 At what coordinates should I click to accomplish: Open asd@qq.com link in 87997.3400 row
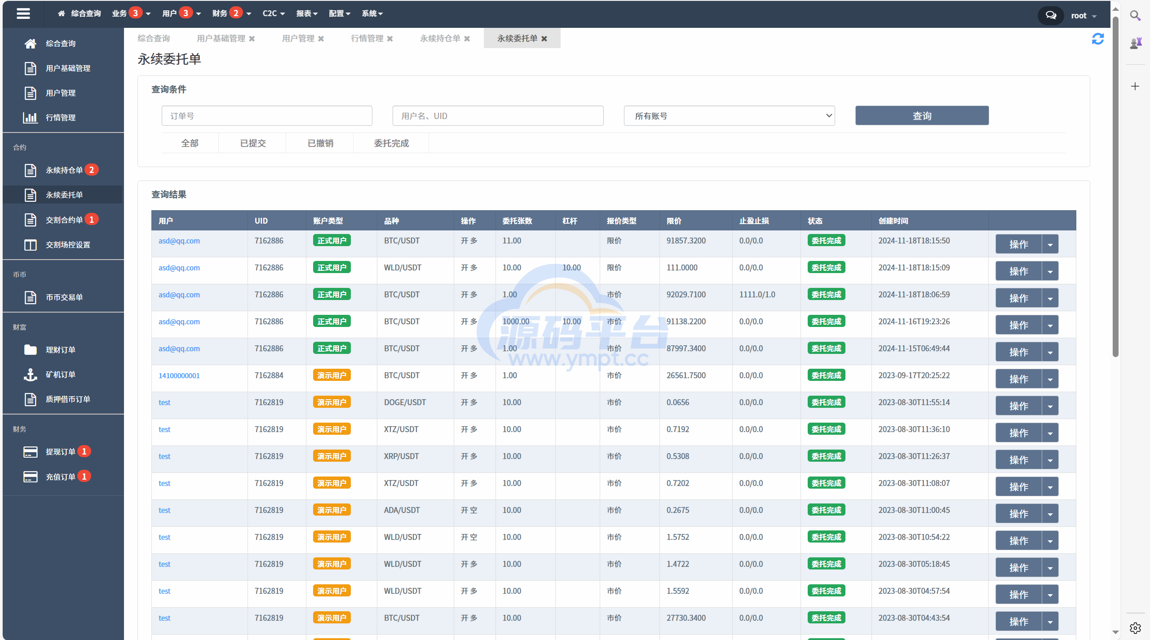click(179, 349)
